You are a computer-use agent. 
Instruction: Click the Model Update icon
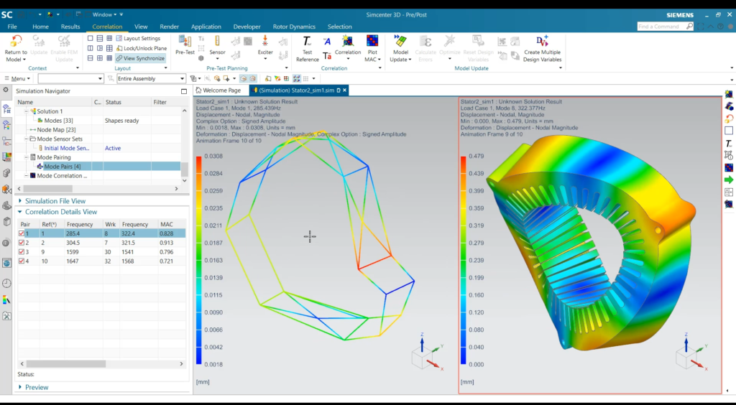tap(400, 42)
